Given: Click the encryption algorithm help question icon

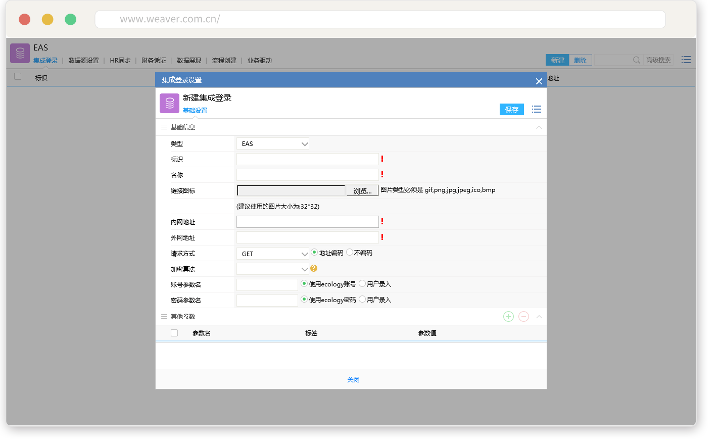Looking at the screenshot, I should pyautogui.click(x=314, y=269).
